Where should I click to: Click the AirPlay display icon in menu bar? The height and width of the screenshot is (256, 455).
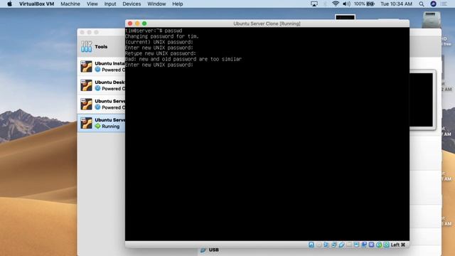click(314, 4)
